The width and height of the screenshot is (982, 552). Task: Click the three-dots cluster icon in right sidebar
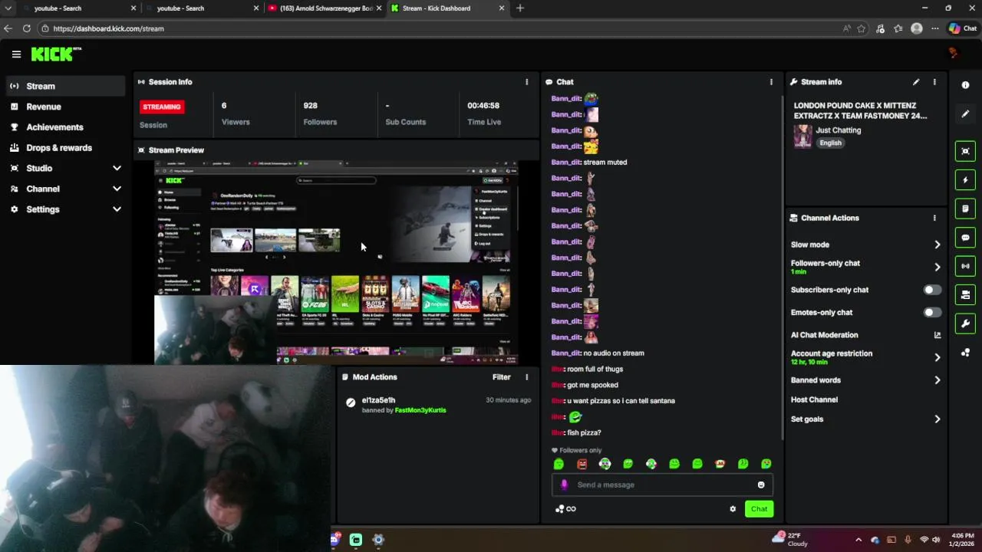click(x=965, y=353)
